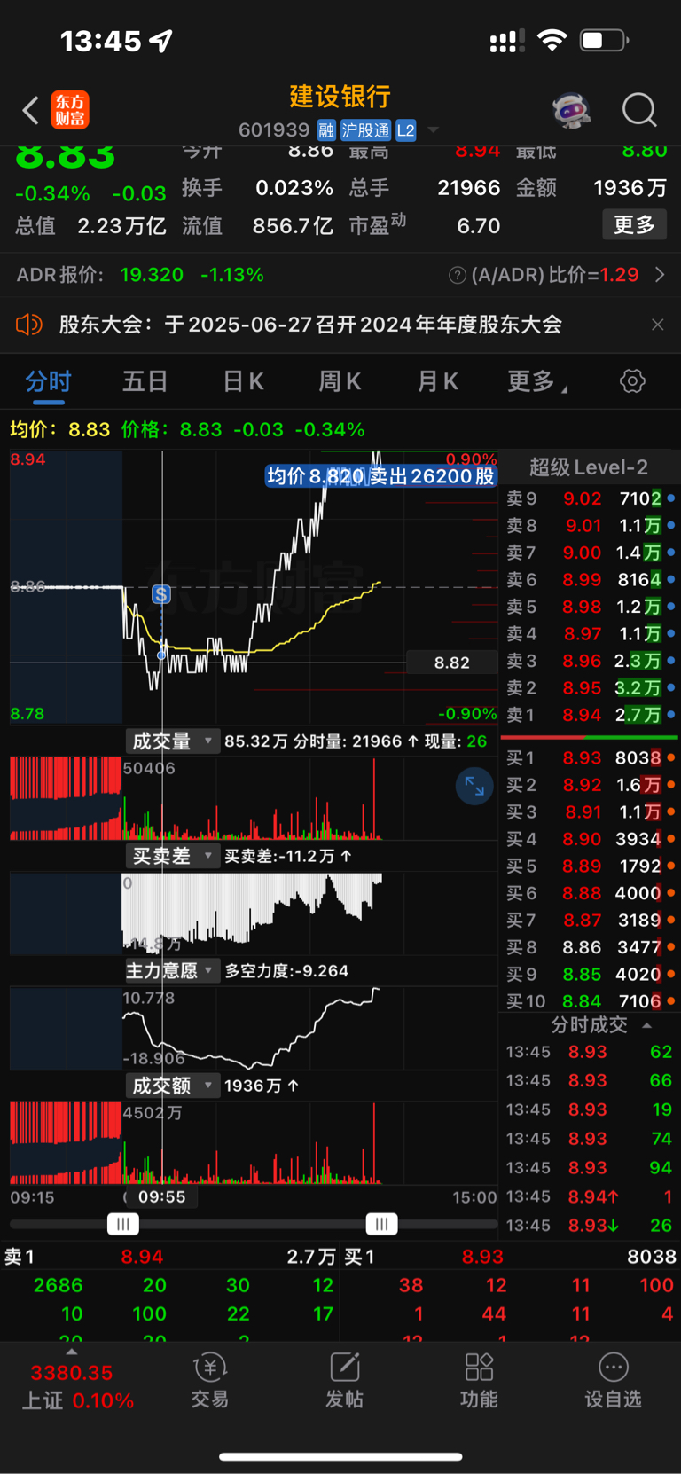Viewport: 681px width, 1474px height.
Task: Tap the 更多 button in quote summary
Action: click(x=634, y=225)
